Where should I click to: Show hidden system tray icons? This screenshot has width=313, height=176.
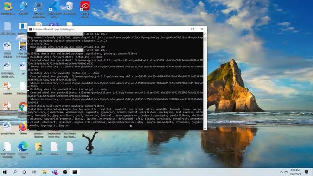coord(281,172)
